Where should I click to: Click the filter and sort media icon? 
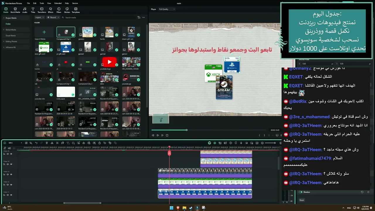tap(139, 18)
